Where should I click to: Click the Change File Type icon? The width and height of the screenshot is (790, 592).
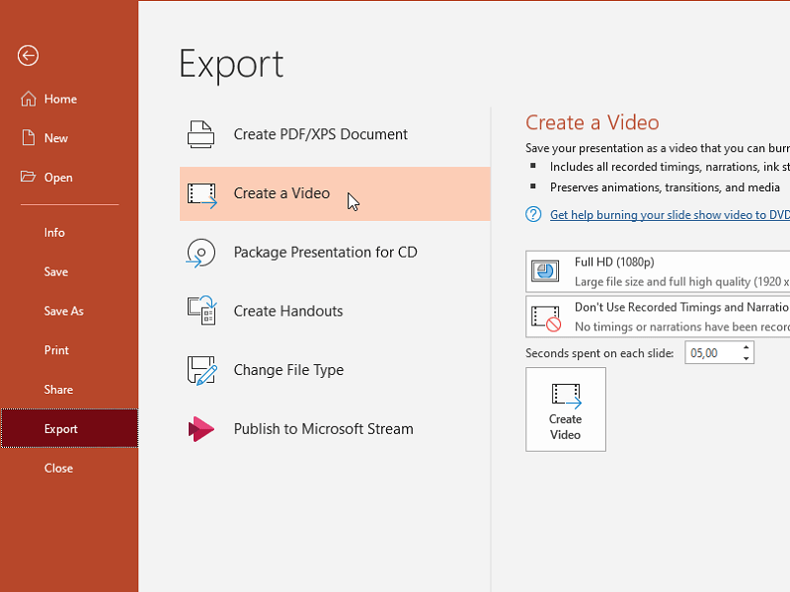coord(200,370)
